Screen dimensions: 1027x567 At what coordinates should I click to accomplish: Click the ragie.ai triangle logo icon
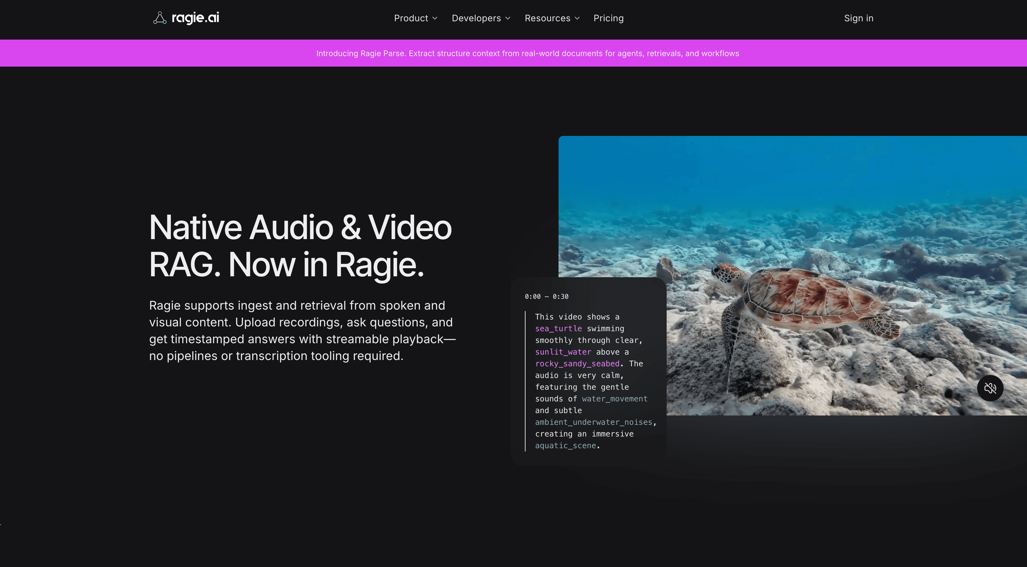pos(160,18)
